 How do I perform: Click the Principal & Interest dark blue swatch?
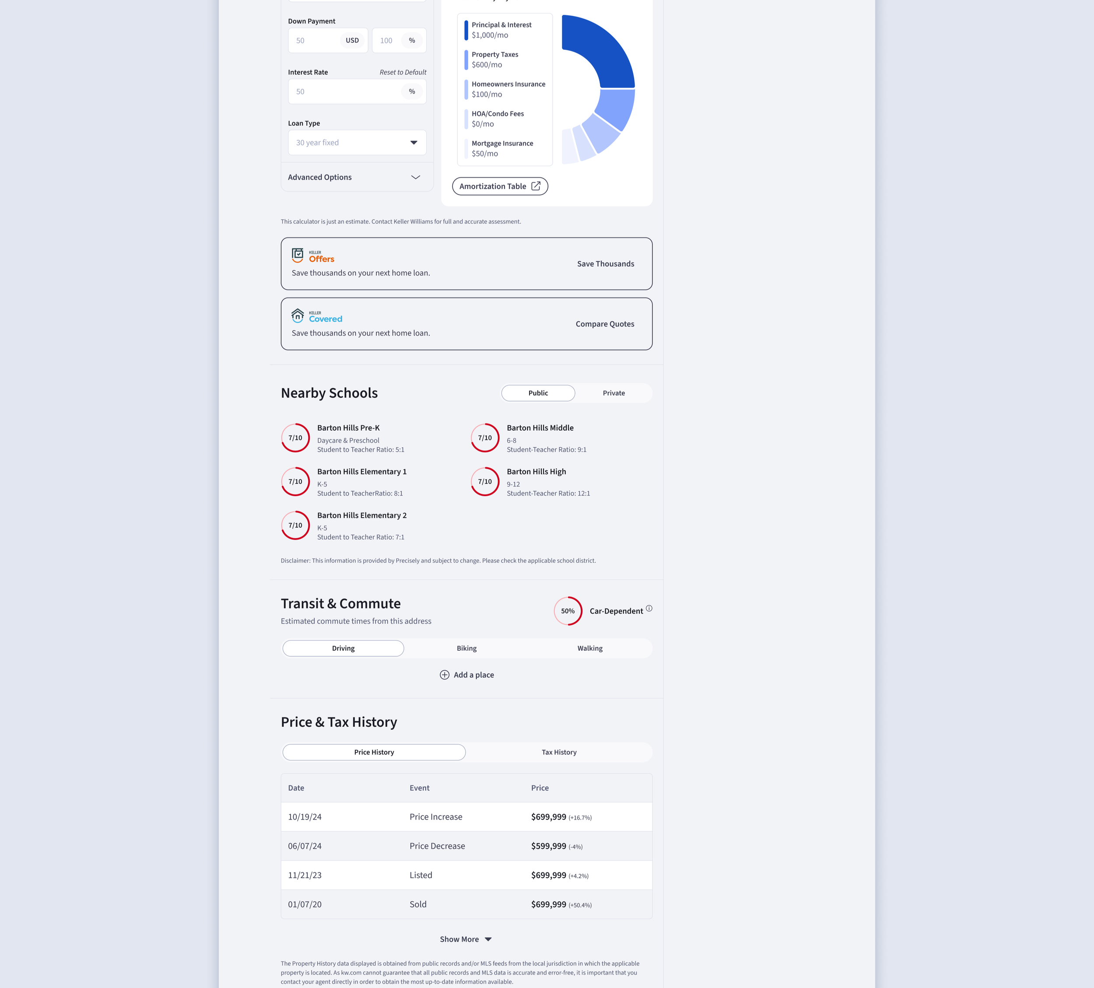466,30
